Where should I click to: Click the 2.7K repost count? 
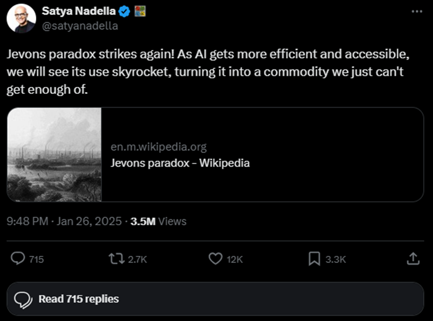(137, 259)
